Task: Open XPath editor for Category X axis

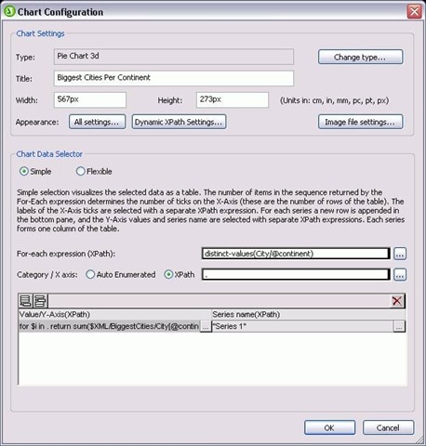Action: coord(400,275)
